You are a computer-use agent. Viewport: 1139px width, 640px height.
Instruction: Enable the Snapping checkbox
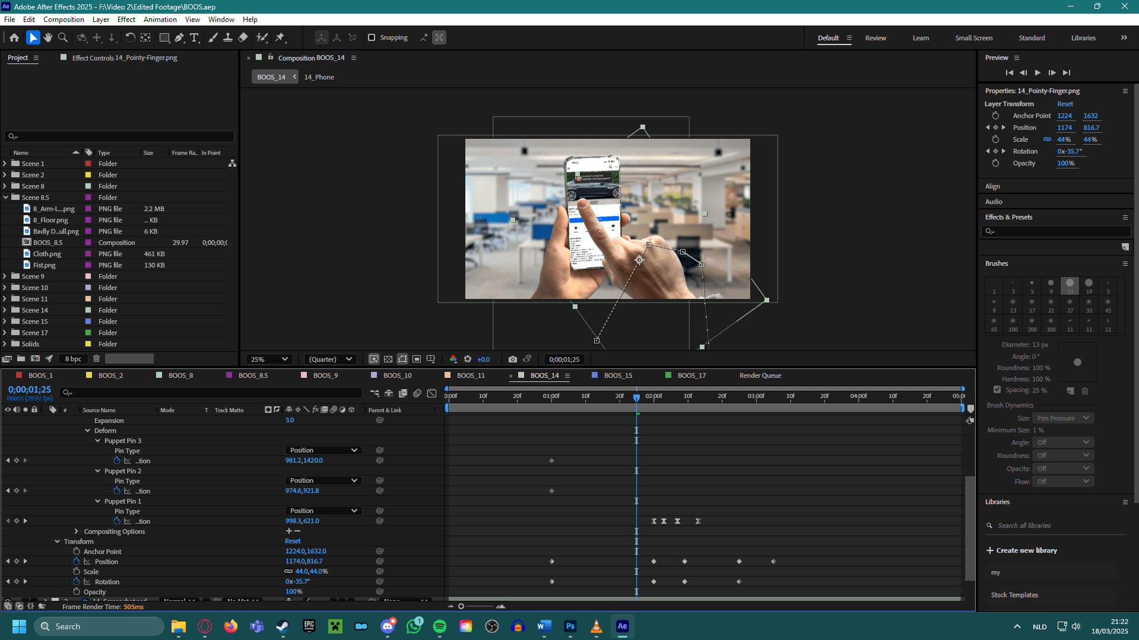(372, 37)
